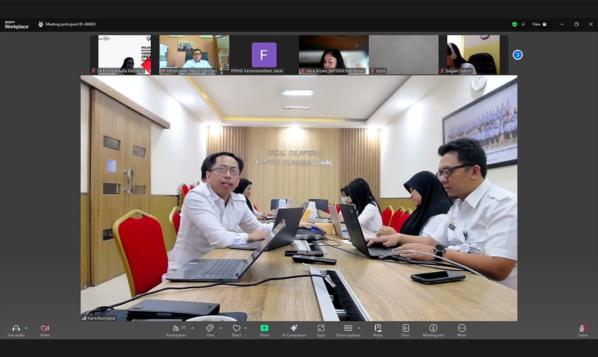Click the green encryption shield icon
This screenshot has width=598, height=357.
(x=514, y=24)
